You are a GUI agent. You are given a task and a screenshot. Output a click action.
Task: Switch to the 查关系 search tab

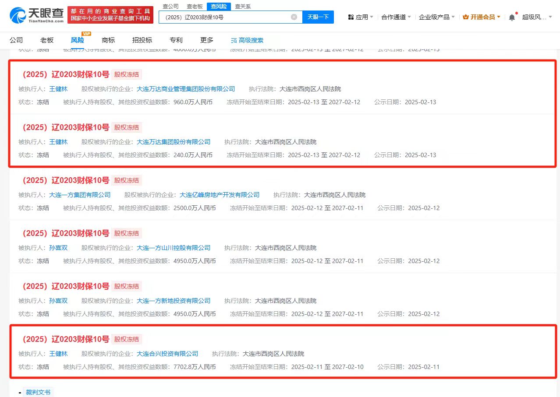(x=242, y=6)
